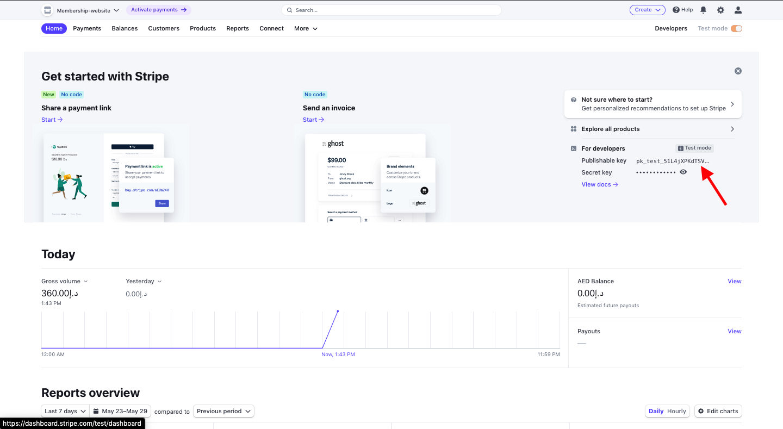Click the question icon by Not sure where to start

click(574, 100)
